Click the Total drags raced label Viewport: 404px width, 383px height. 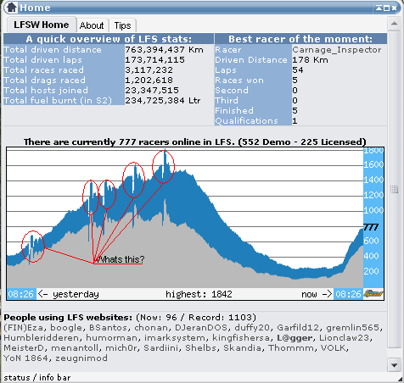(x=44, y=80)
